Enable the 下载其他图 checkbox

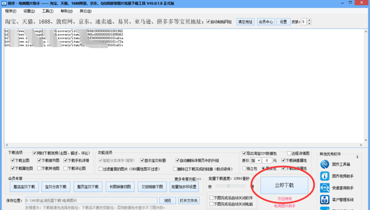[39, 168]
